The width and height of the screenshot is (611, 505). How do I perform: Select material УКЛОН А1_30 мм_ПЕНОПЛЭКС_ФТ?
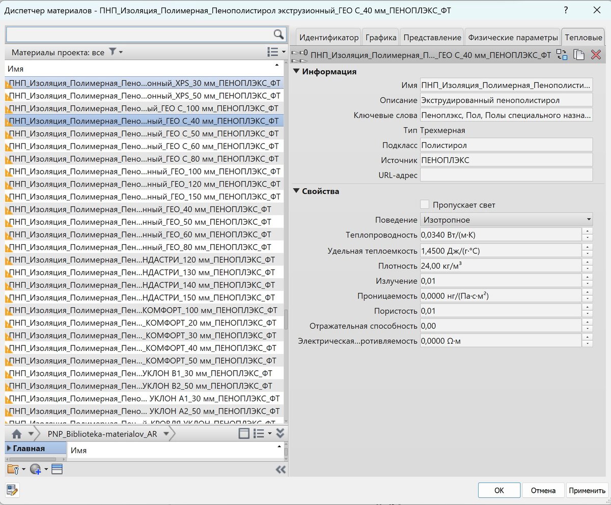click(144, 398)
